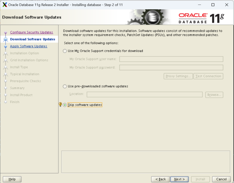
Task: Click inside the Location text field
Action: click(144, 95)
